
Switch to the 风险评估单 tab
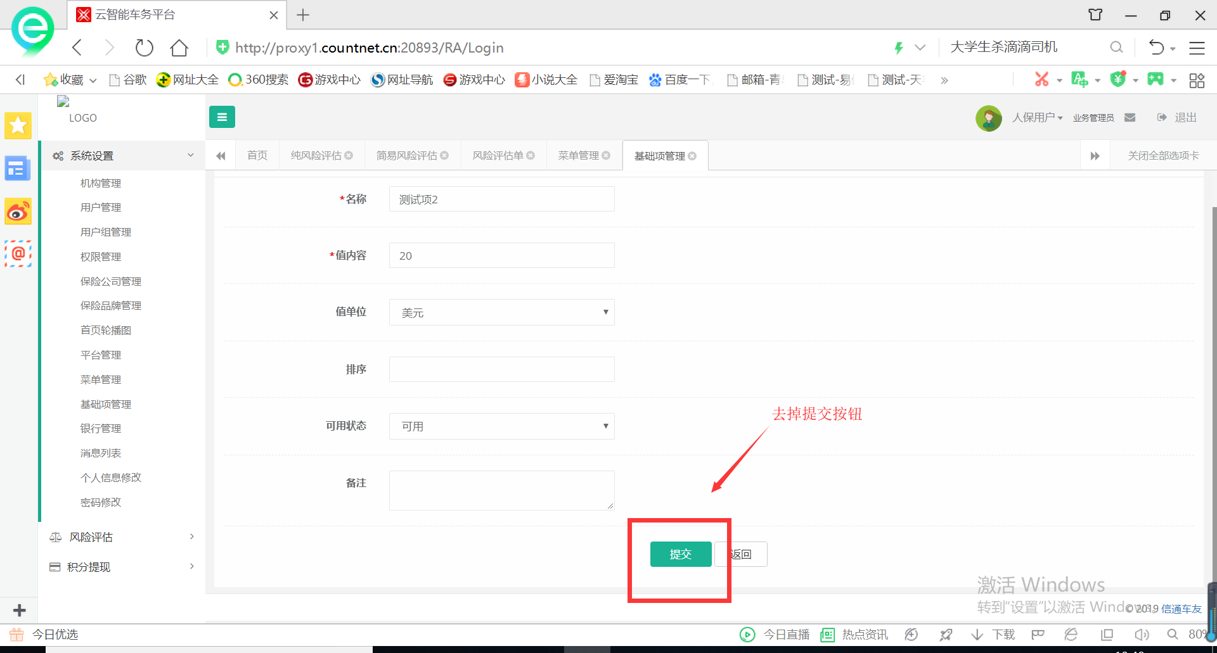(498, 156)
